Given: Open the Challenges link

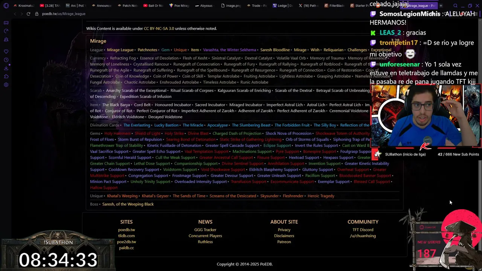Looking at the screenshot, I should (357, 50).
